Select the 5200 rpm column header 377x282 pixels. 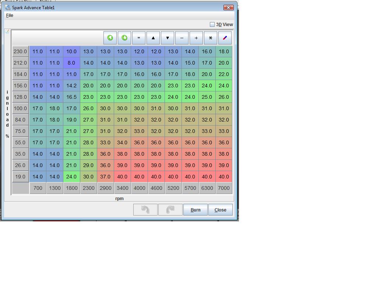click(173, 188)
